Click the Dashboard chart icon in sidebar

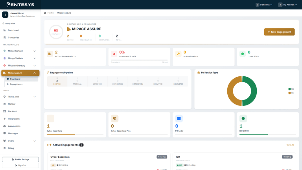[x=5, y=30]
